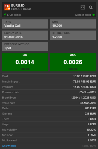Enable the ASK 0.0026 buy button

73,62
